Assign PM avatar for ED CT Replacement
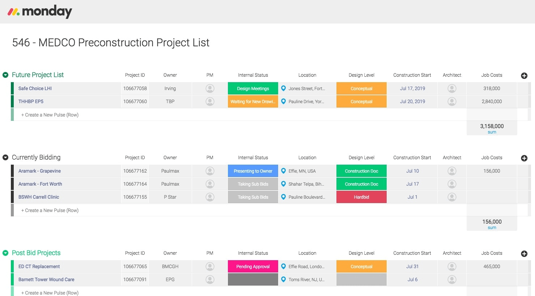 210,266
